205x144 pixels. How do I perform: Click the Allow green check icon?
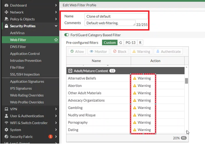[72, 51]
